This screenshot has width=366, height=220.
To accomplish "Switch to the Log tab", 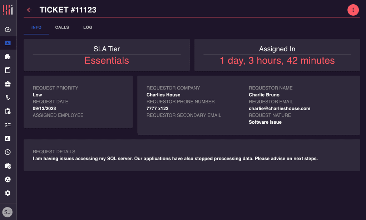I will click(88, 27).
